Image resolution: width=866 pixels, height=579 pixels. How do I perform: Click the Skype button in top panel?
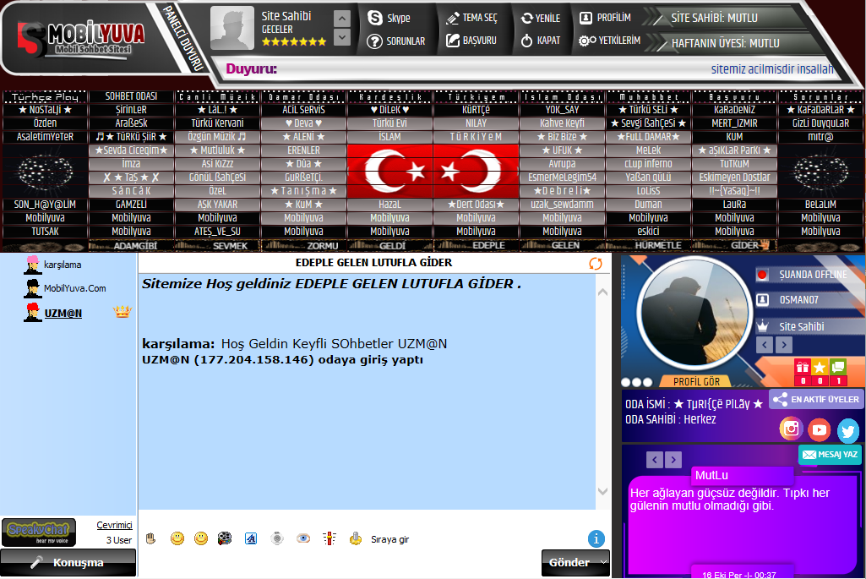click(x=389, y=18)
